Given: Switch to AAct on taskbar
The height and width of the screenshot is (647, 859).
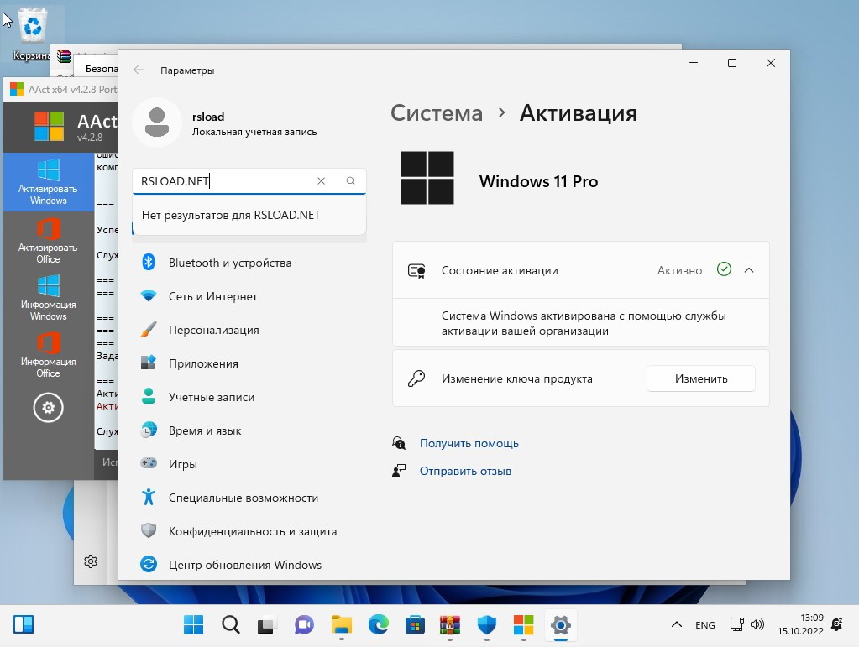Looking at the screenshot, I should pos(523,624).
